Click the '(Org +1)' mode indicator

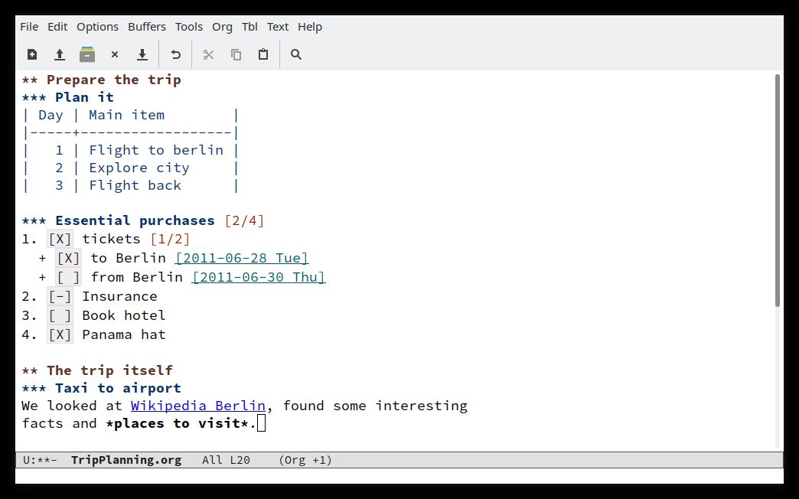(x=305, y=460)
